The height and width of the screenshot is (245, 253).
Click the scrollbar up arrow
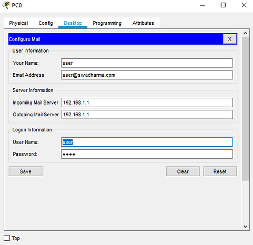(245, 33)
